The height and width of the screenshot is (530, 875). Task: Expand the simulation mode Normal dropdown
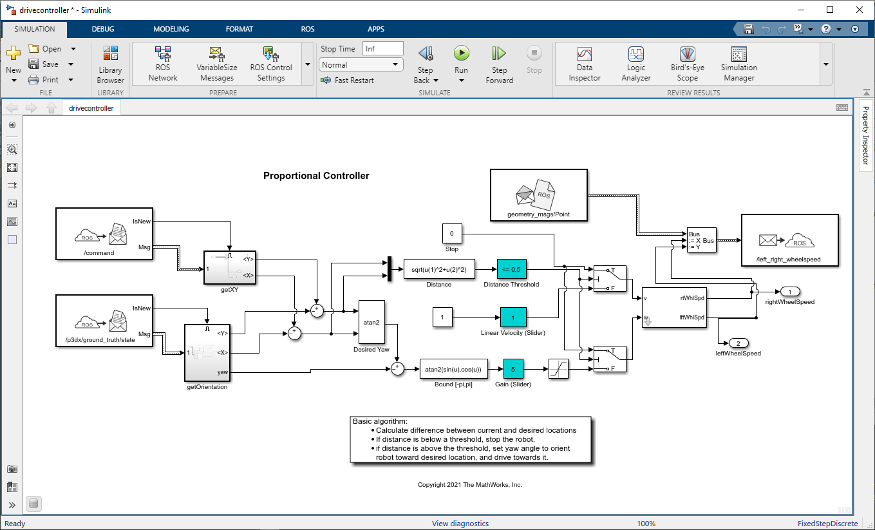click(x=361, y=64)
